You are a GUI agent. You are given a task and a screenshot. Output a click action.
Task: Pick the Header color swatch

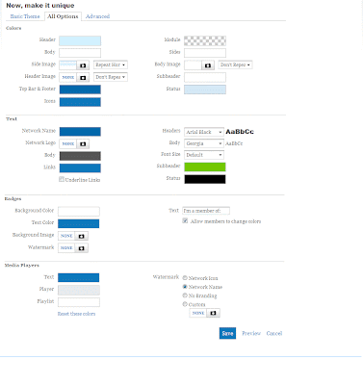click(x=80, y=40)
